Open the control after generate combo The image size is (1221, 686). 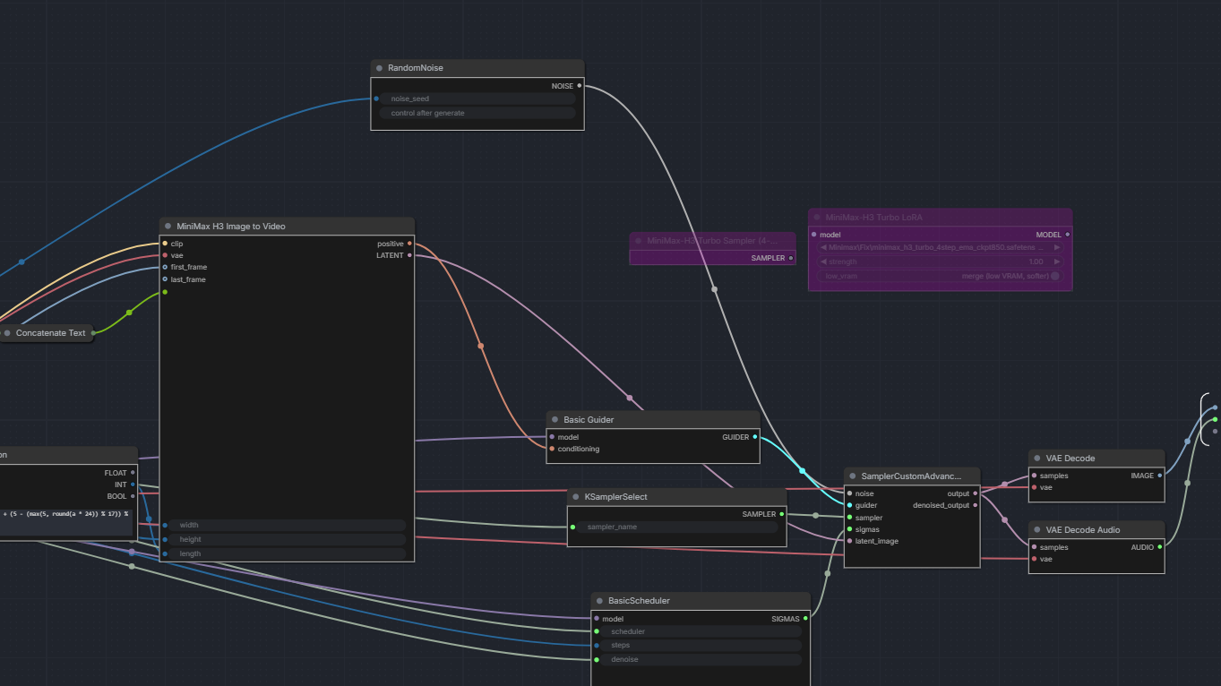477,113
